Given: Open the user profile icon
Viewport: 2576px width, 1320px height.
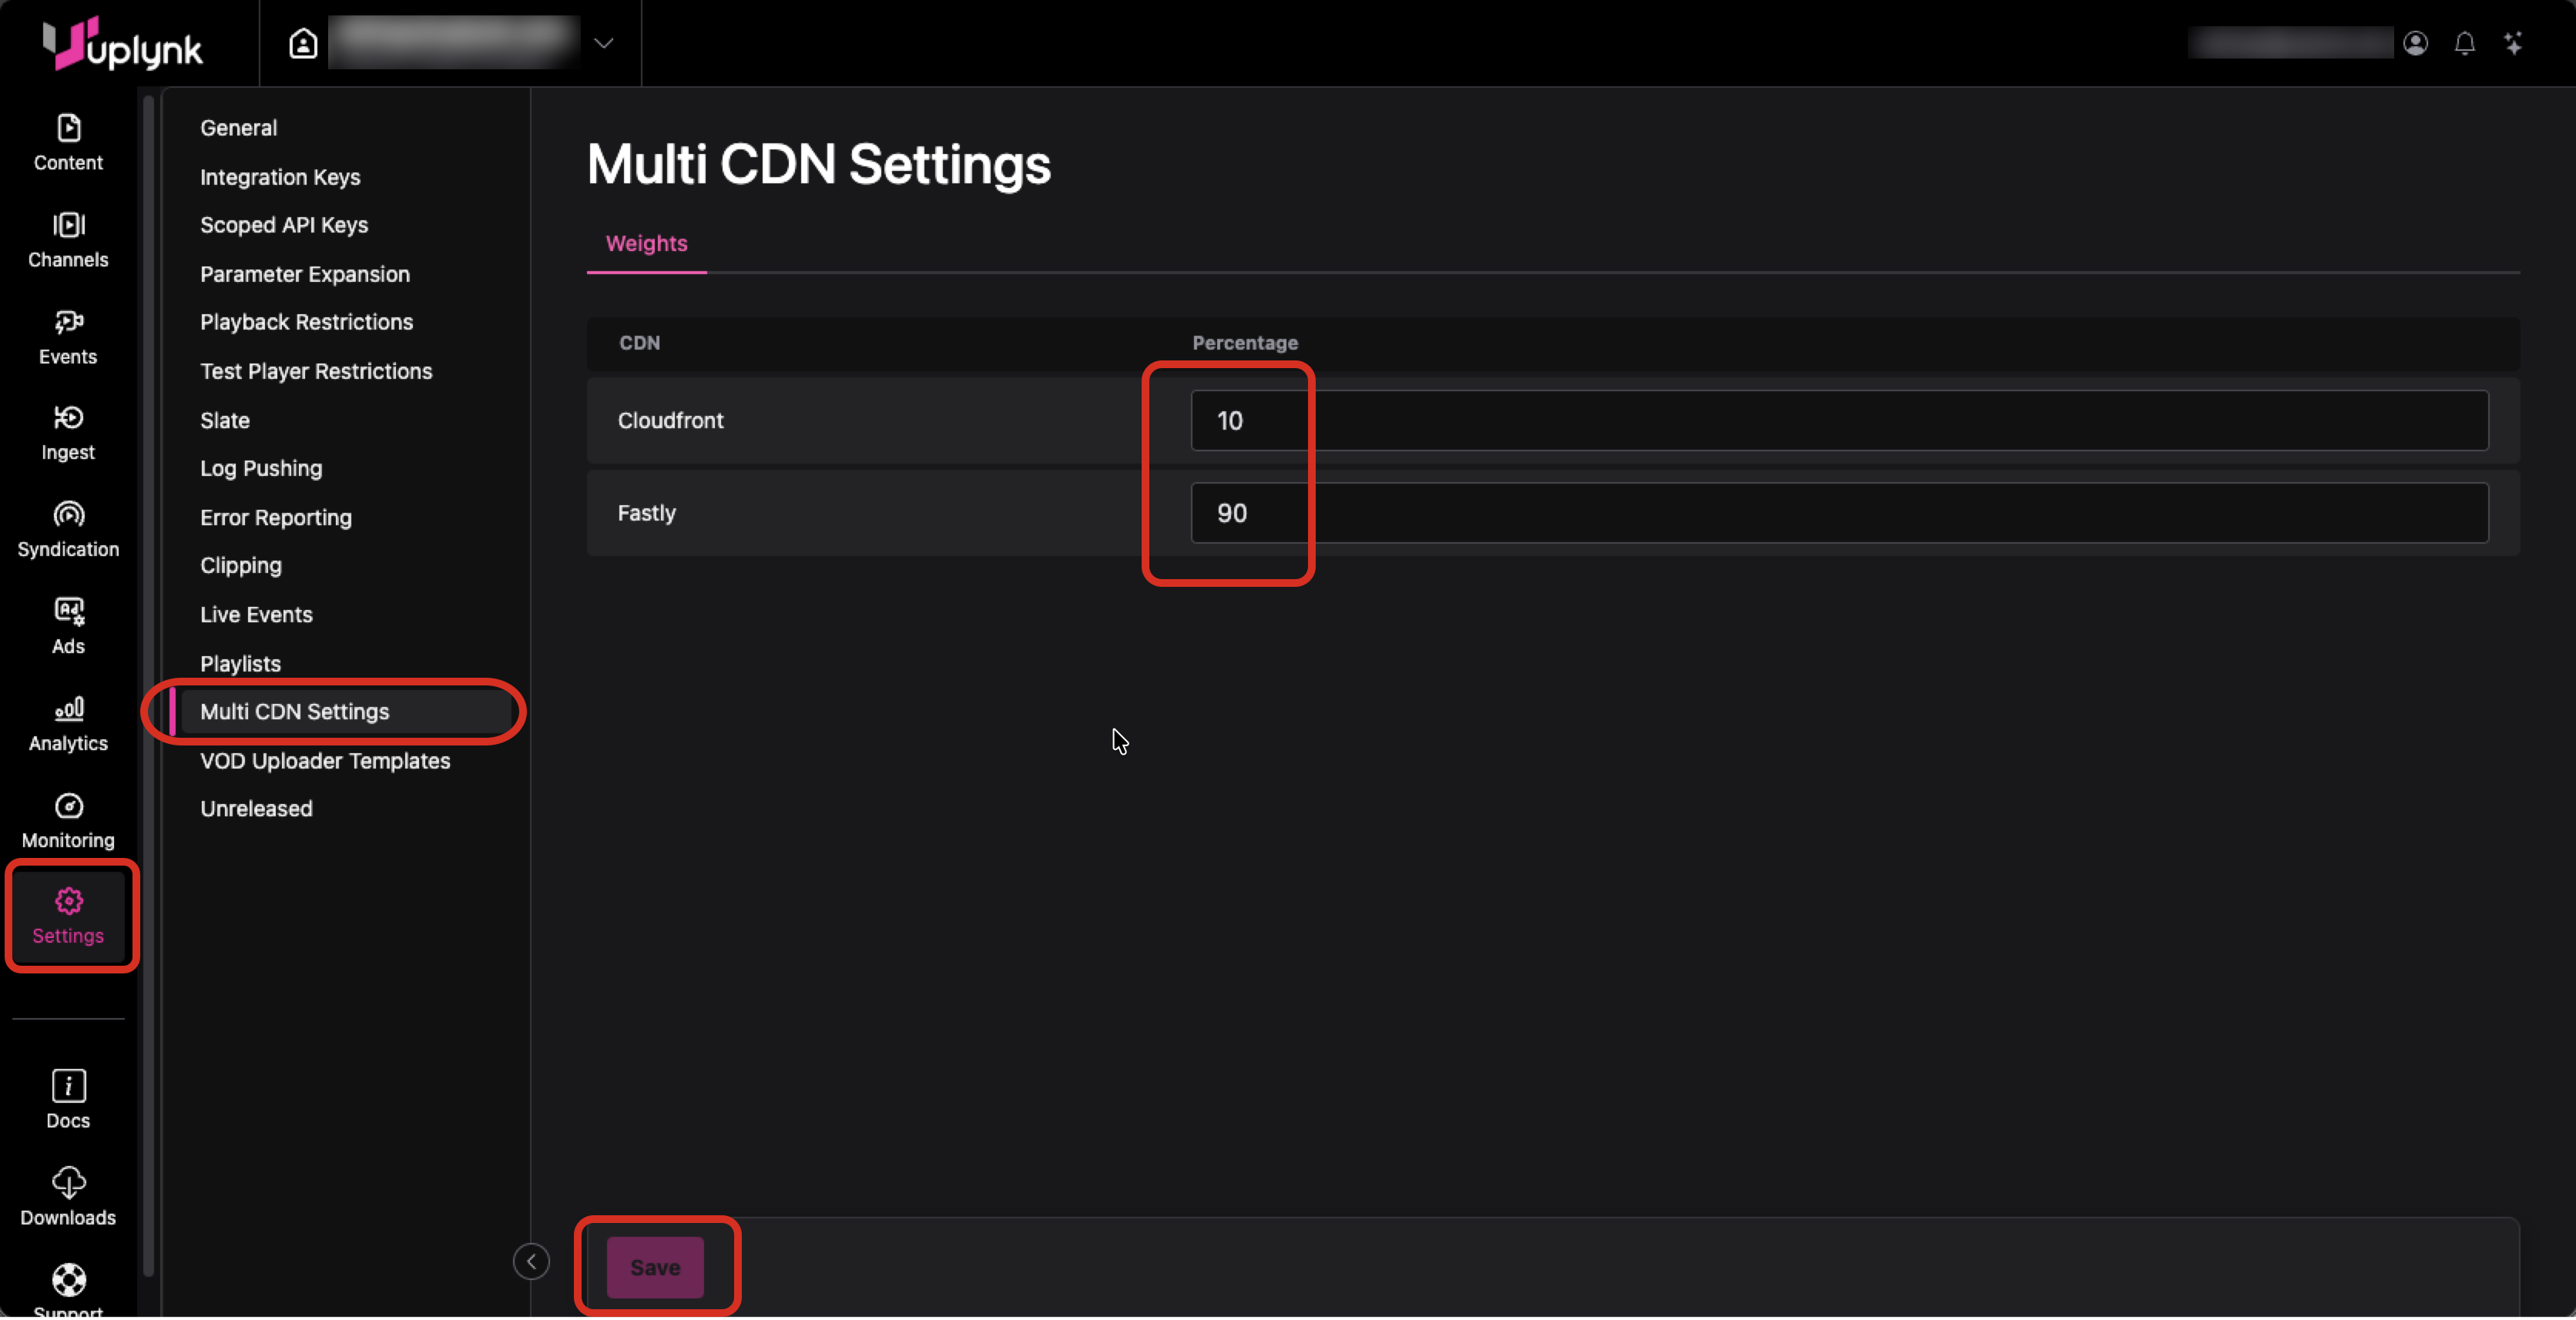Looking at the screenshot, I should [x=2415, y=43].
